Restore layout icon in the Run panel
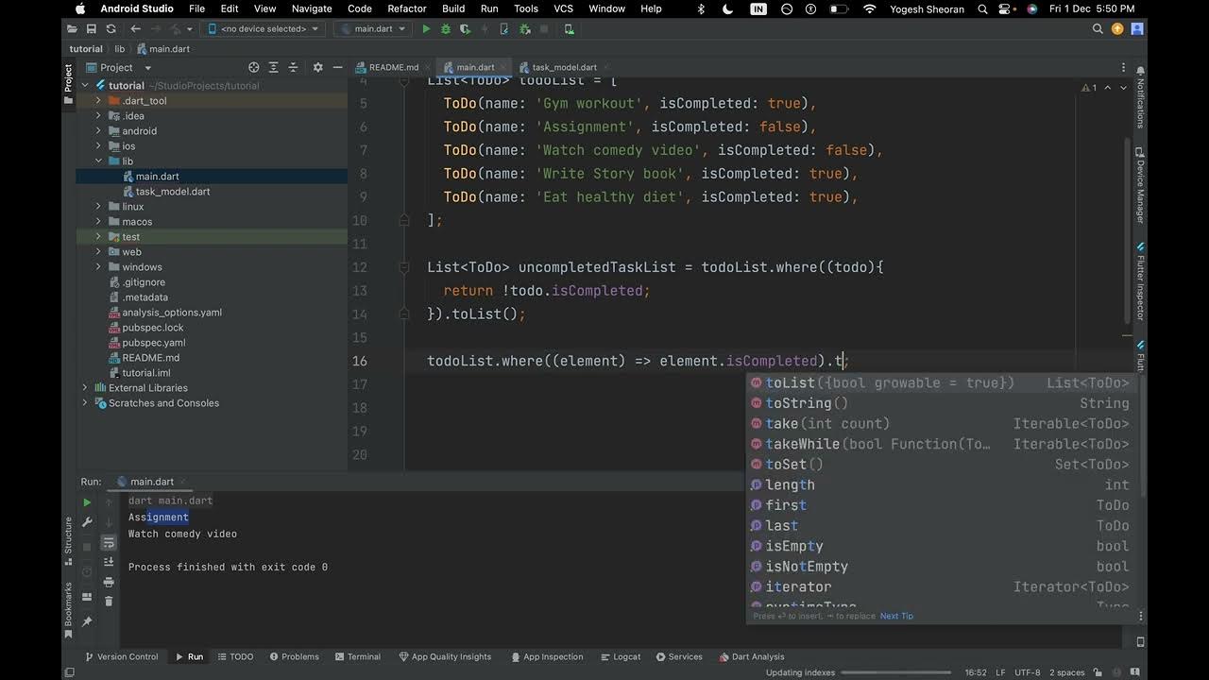This screenshot has width=1209, height=680. [x=87, y=597]
